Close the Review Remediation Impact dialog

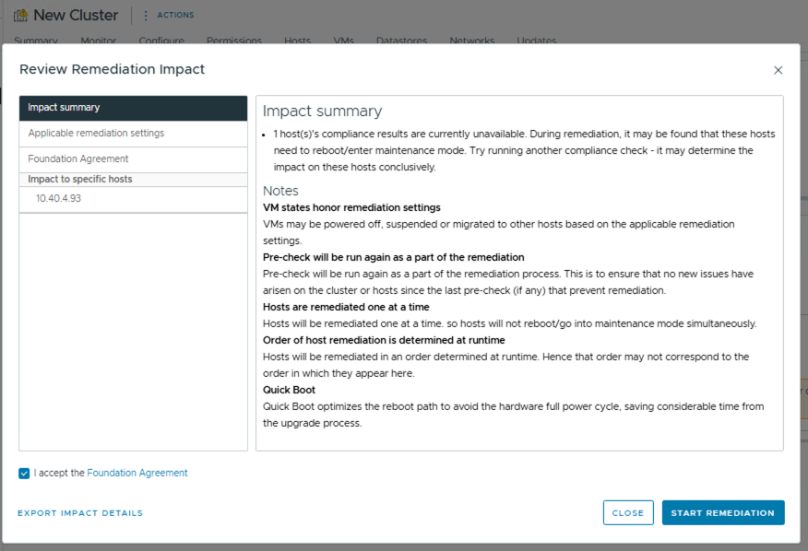click(x=778, y=70)
